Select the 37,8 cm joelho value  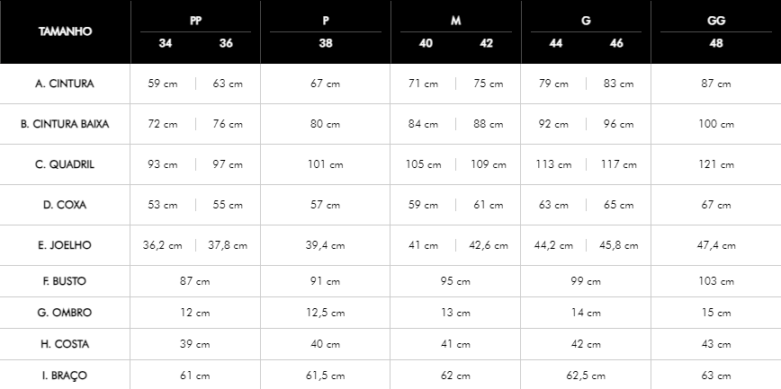228,245
